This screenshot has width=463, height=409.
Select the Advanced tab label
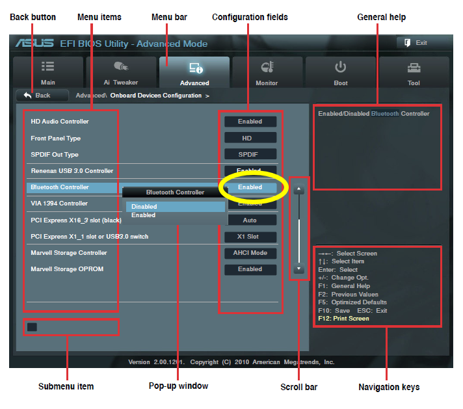click(x=194, y=83)
